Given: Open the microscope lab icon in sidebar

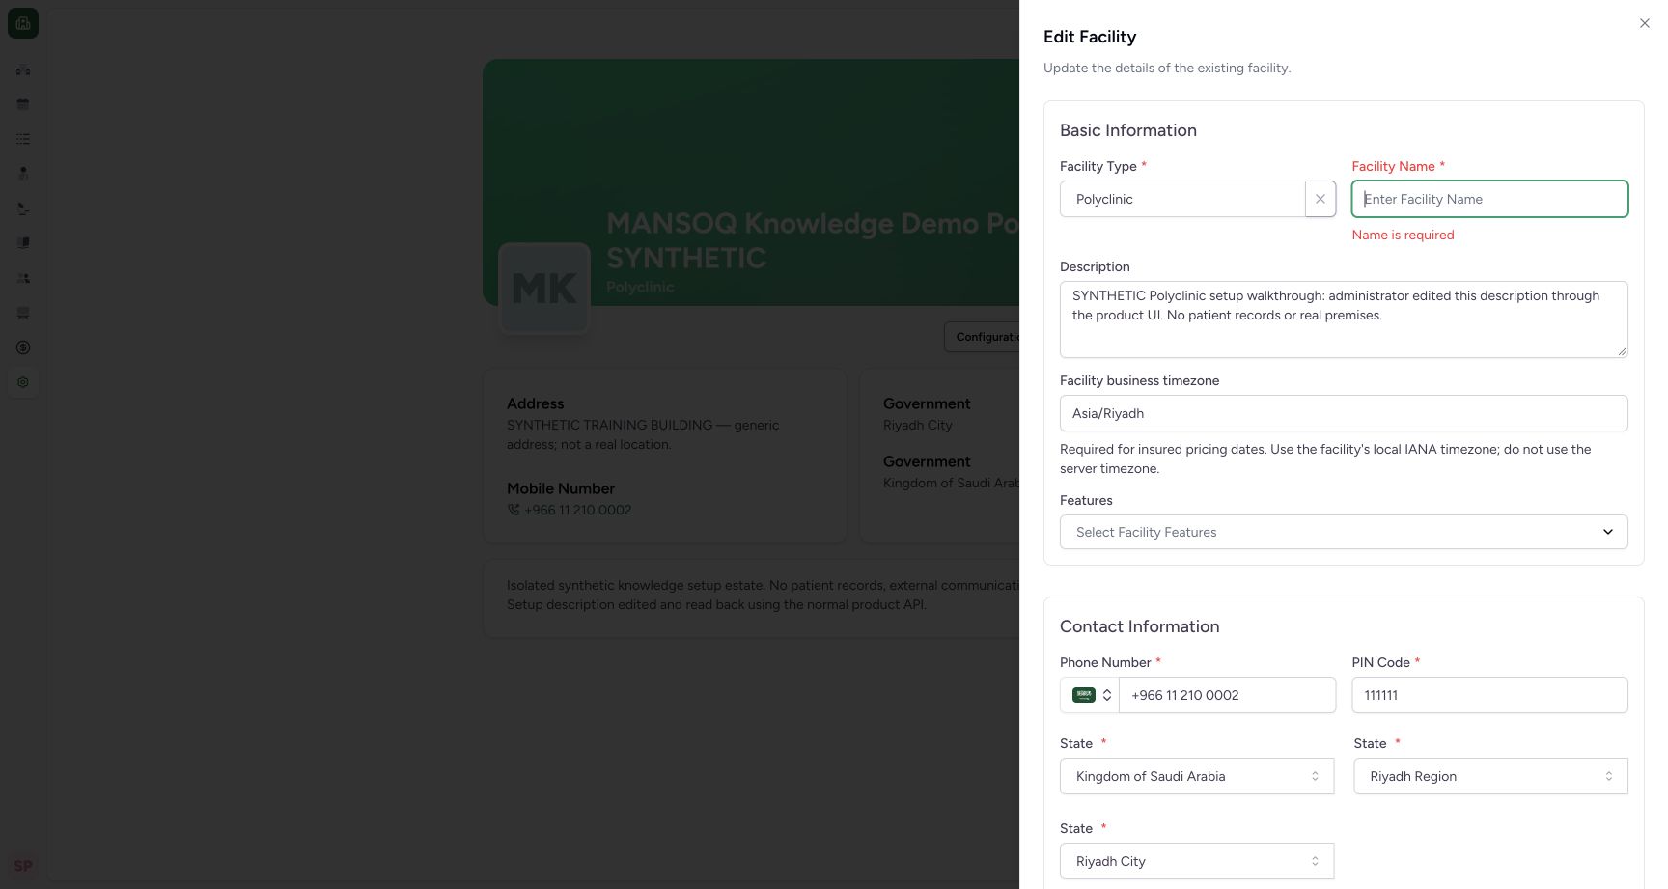Looking at the screenshot, I should pyautogui.click(x=23, y=208).
